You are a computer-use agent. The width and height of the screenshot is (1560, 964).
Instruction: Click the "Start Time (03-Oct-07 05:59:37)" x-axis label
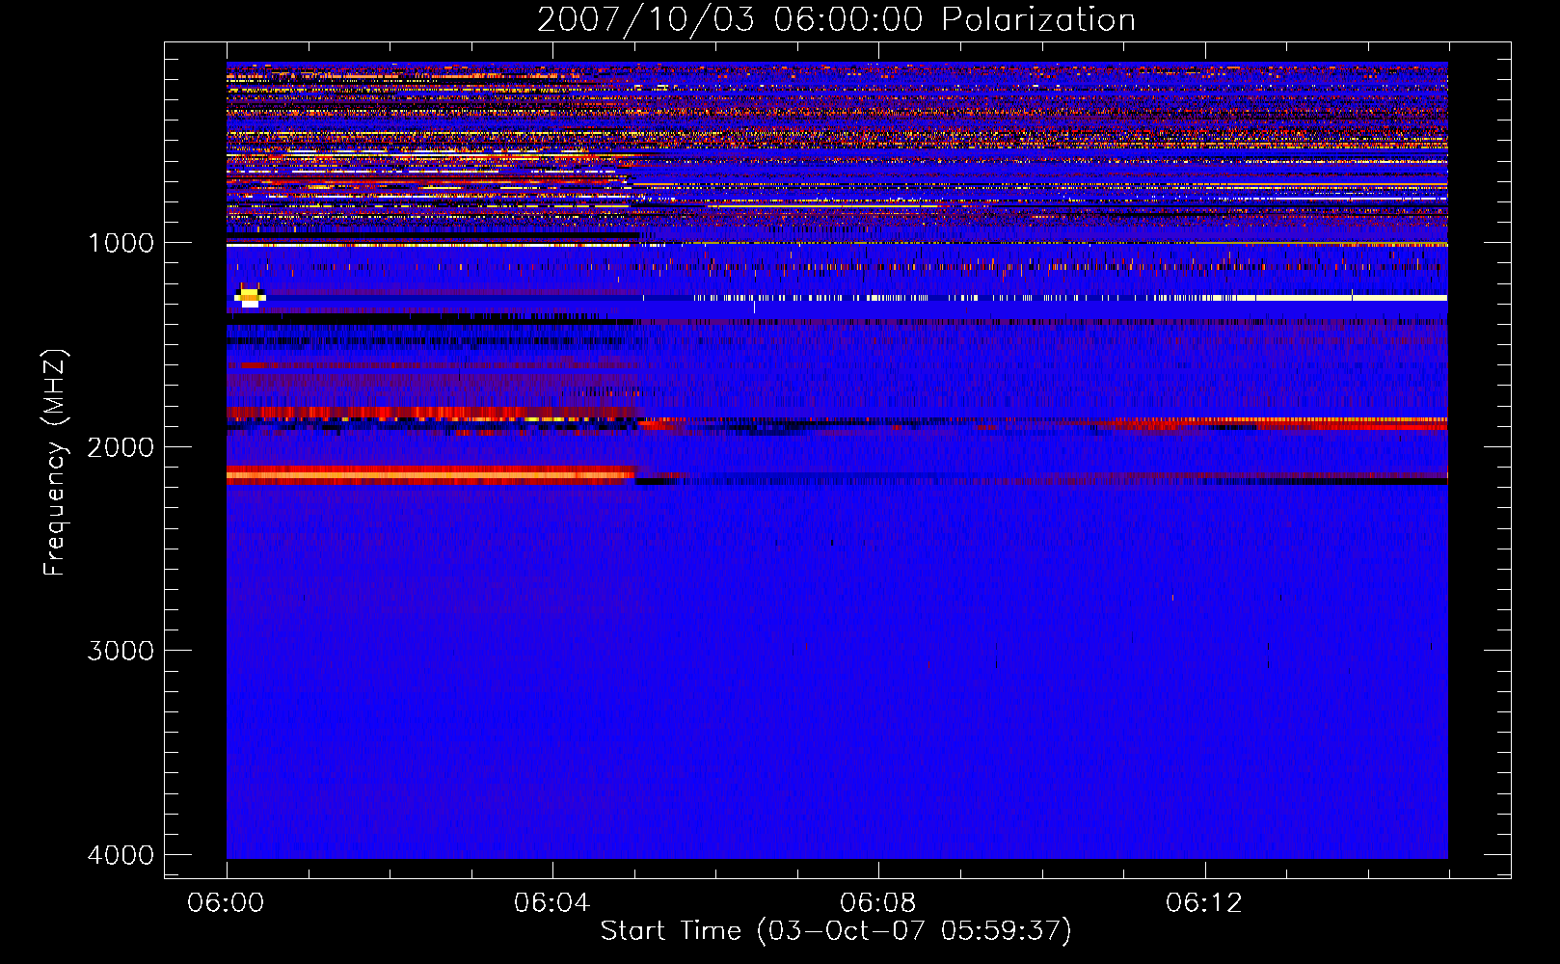836,931
